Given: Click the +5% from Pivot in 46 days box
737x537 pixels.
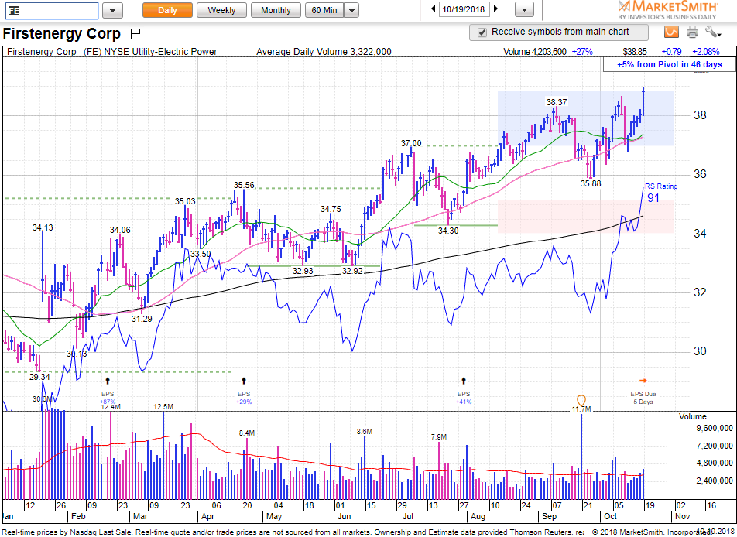Looking at the screenshot, I should point(670,64).
